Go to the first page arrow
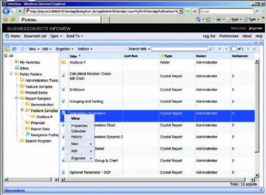Viewport: 266px width, 195px height. (x=219, y=49)
